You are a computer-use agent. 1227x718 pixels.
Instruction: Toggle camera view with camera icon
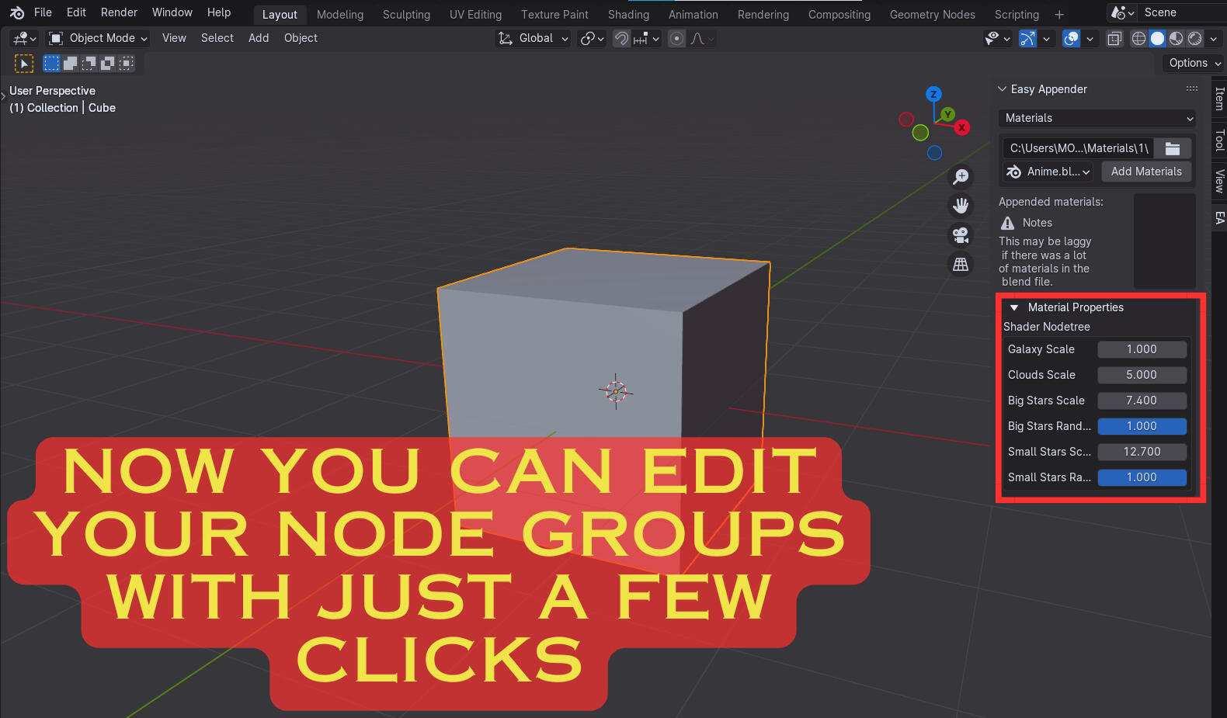point(961,235)
